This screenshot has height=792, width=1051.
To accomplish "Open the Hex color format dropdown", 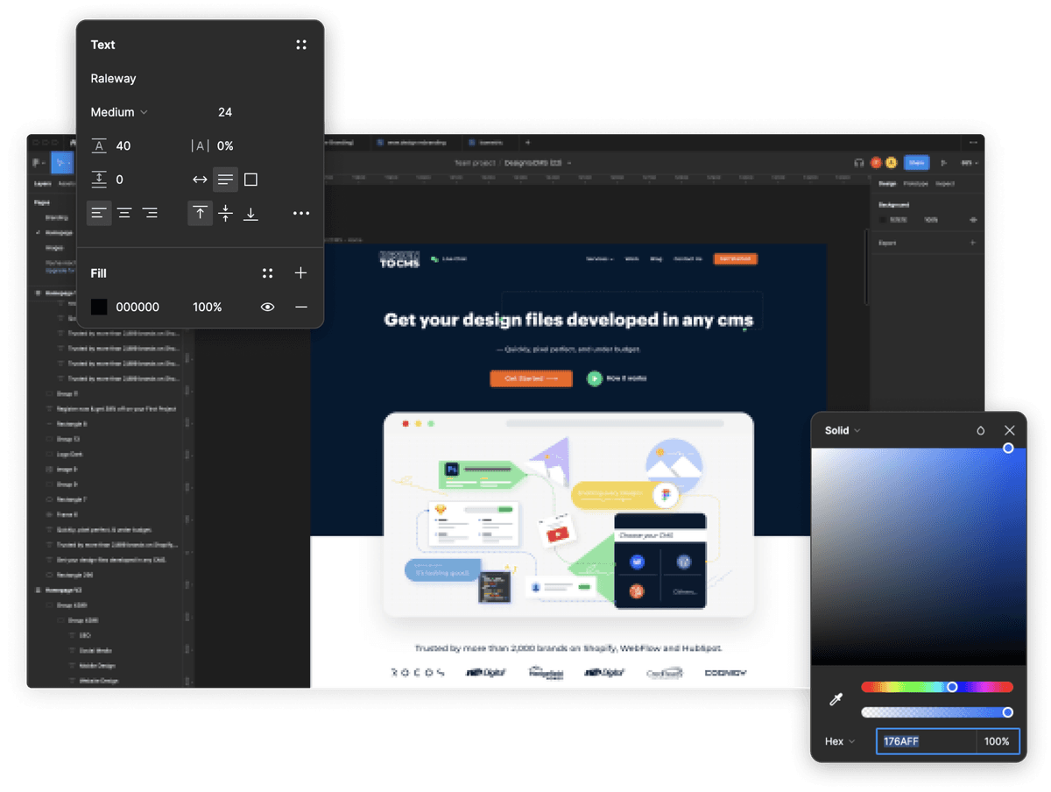I will click(x=840, y=741).
